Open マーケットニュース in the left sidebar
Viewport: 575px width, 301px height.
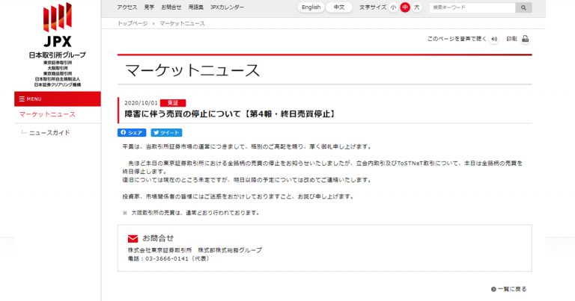tap(47, 114)
